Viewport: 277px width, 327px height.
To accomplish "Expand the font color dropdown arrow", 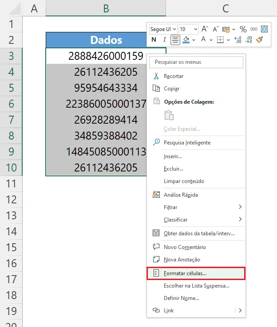I will (x=211, y=40).
